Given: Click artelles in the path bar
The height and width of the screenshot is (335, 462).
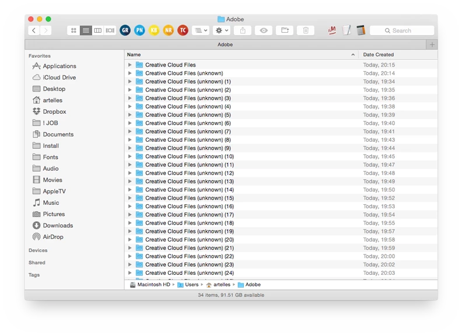Looking at the screenshot, I should coord(218,285).
